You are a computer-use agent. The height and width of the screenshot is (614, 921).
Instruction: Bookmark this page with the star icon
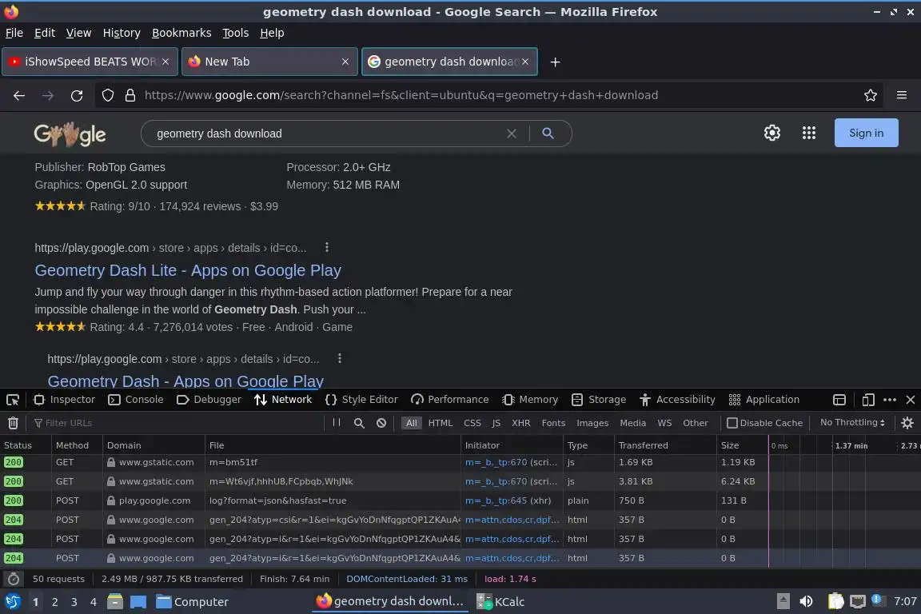point(871,95)
